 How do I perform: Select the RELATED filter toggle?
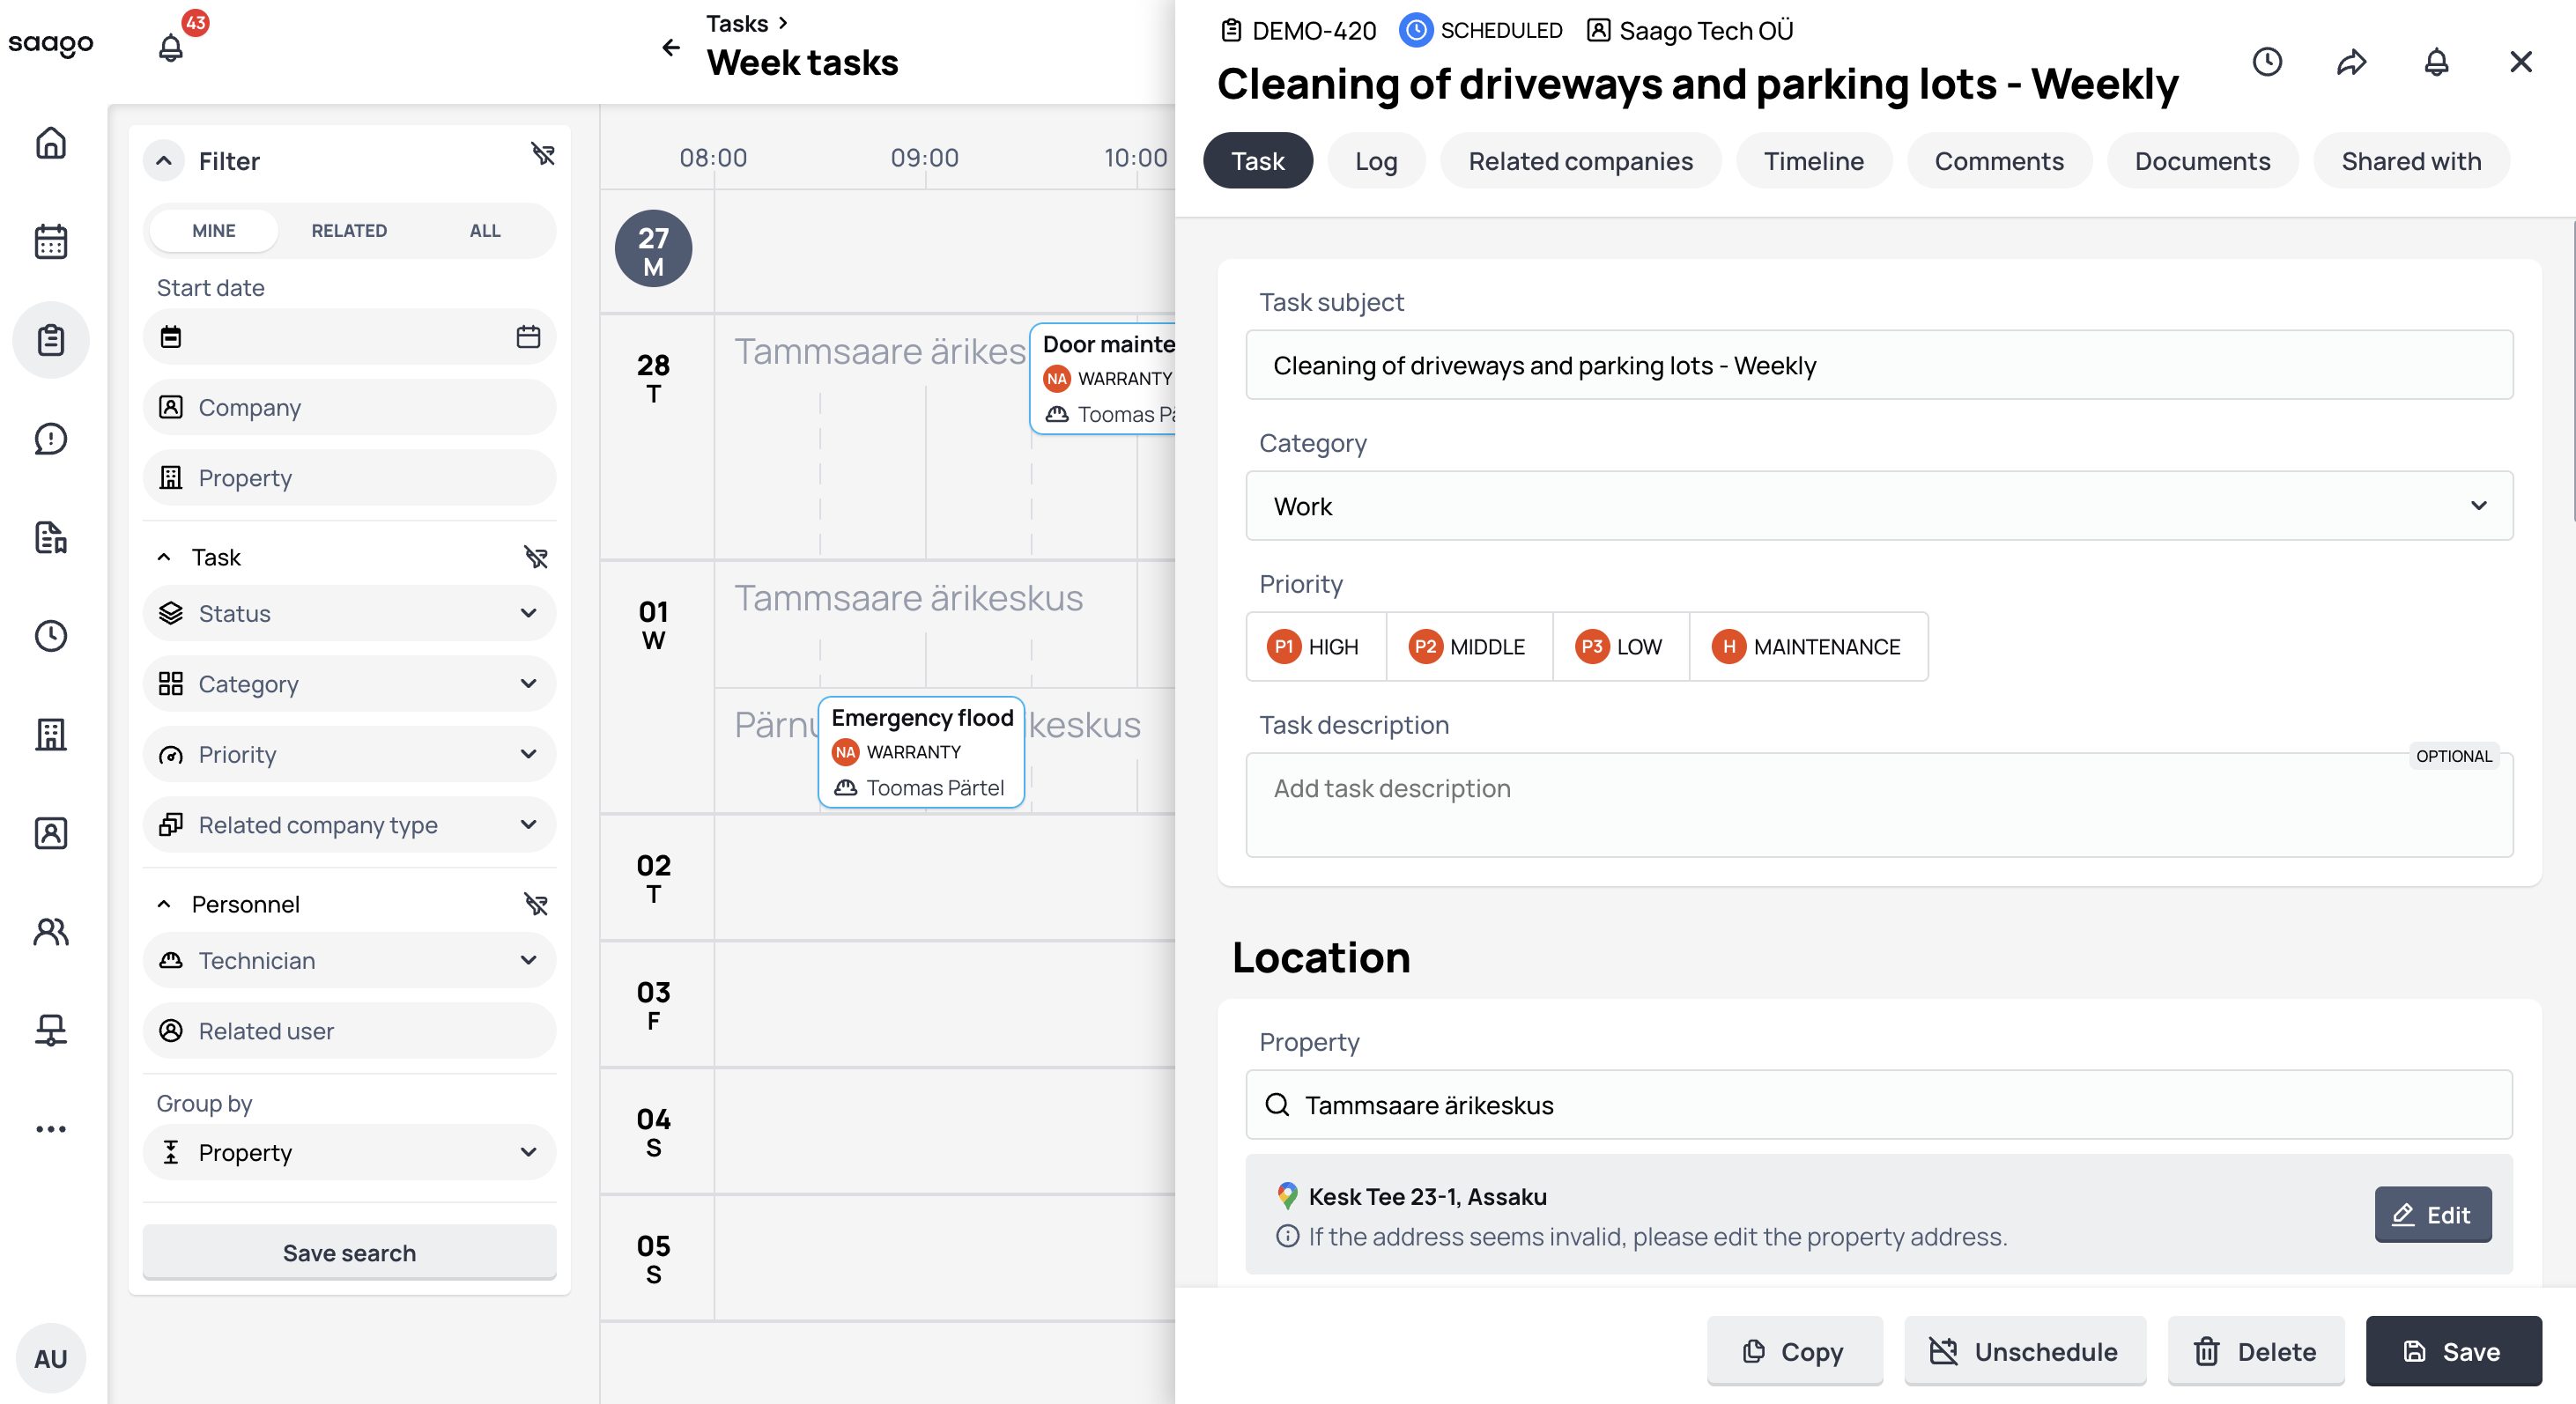348,231
